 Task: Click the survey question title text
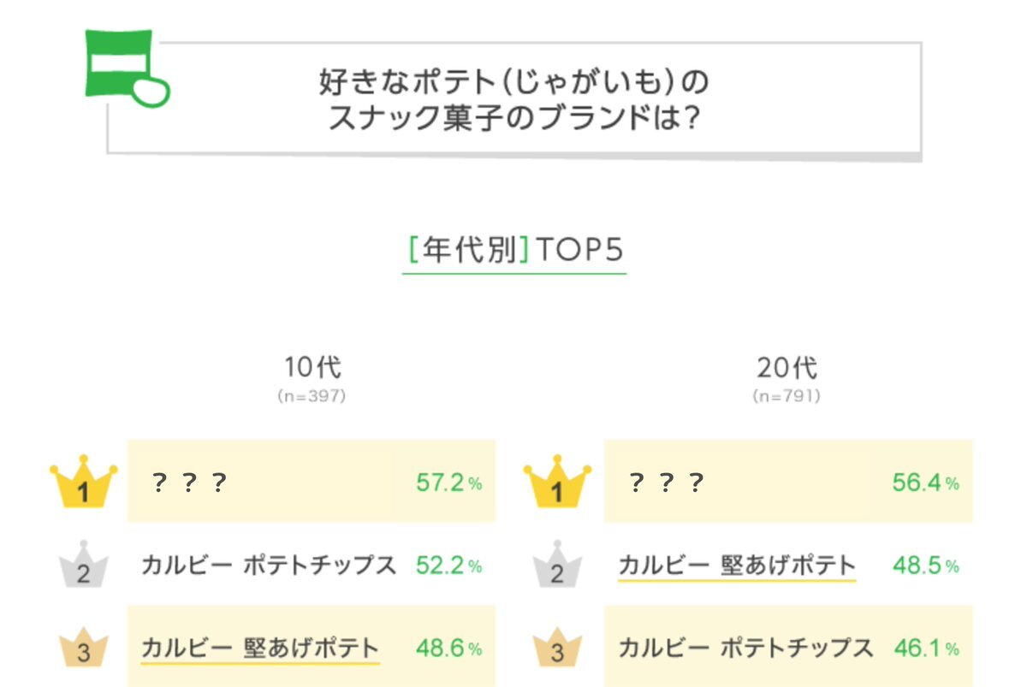point(513,101)
